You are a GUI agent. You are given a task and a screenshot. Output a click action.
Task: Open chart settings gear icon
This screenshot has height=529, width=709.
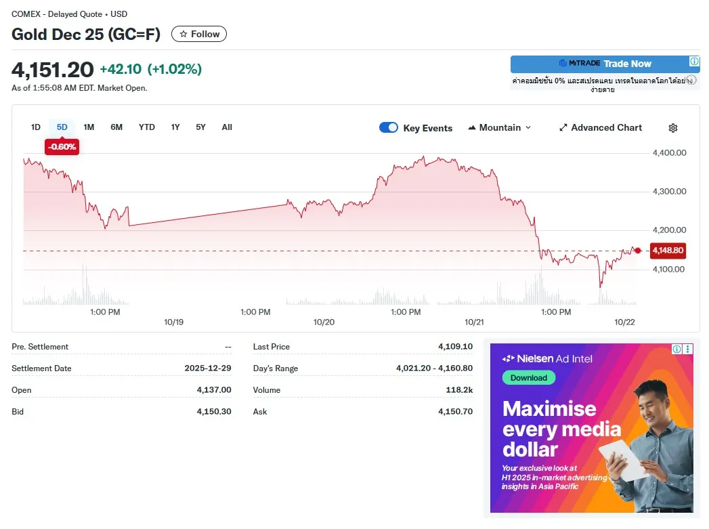672,128
